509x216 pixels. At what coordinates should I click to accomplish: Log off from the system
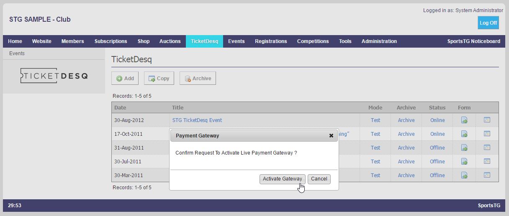click(x=488, y=23)
